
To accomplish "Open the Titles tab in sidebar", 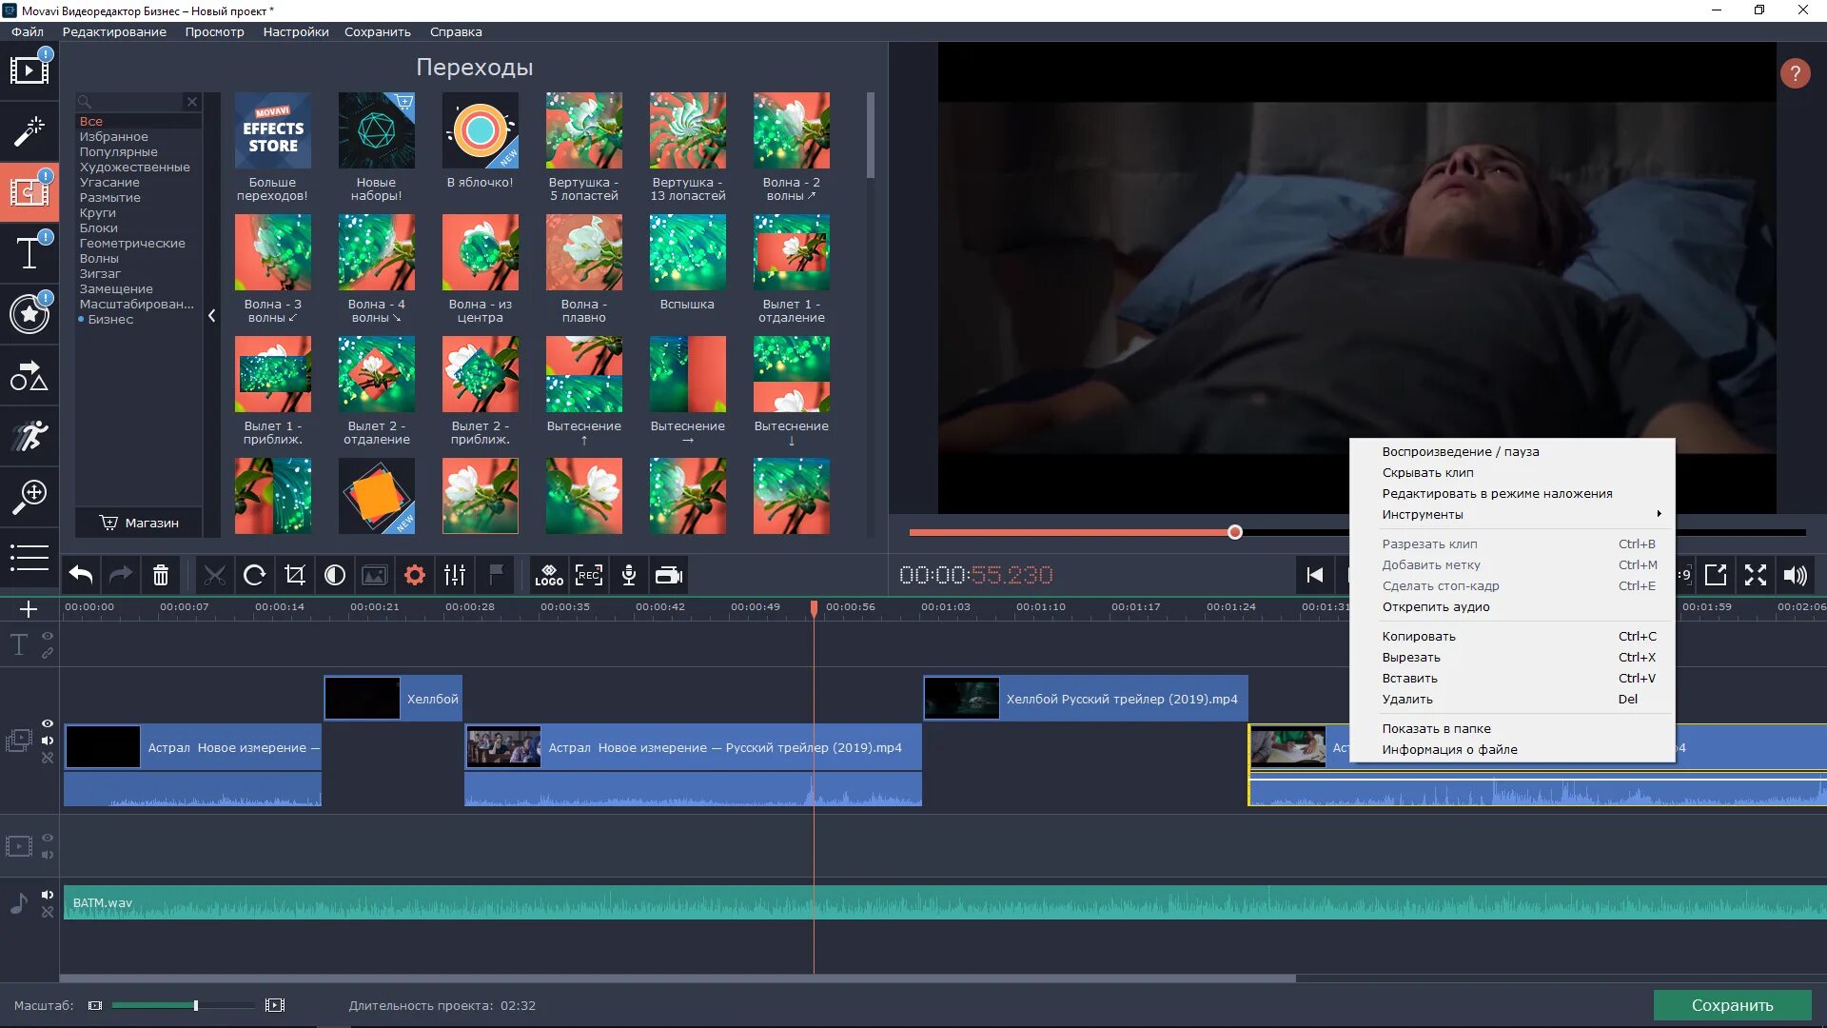I will 29,253.
